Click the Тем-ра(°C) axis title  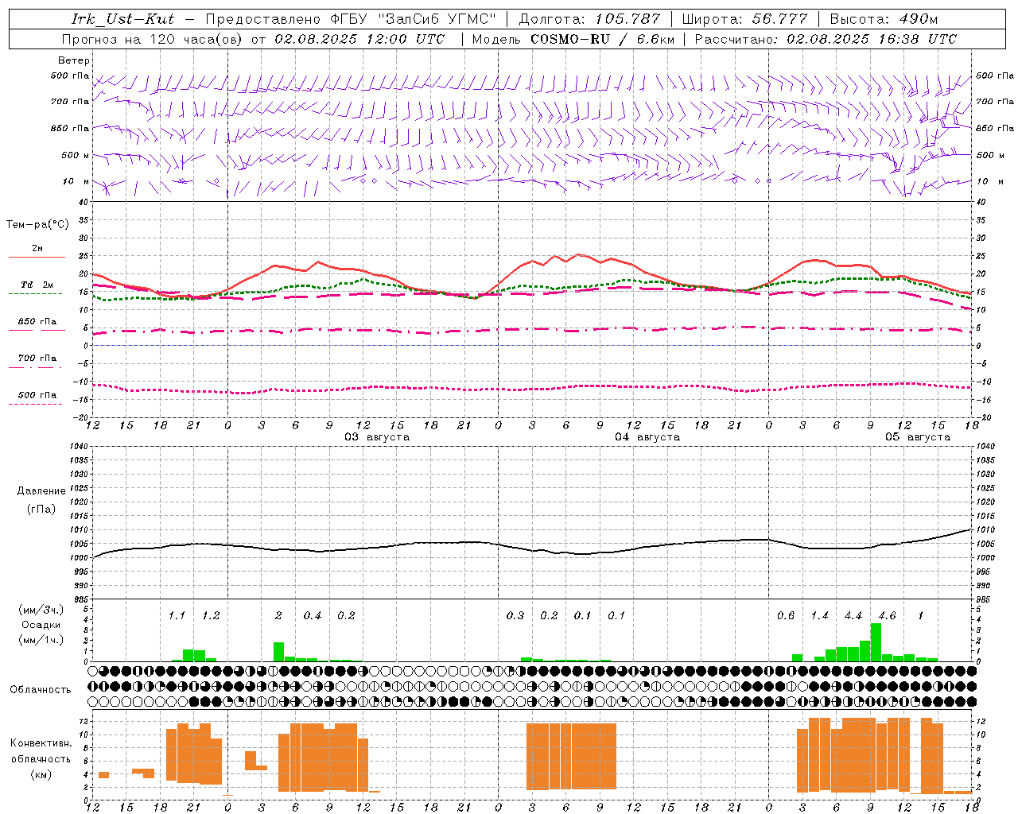coord(37,225)
